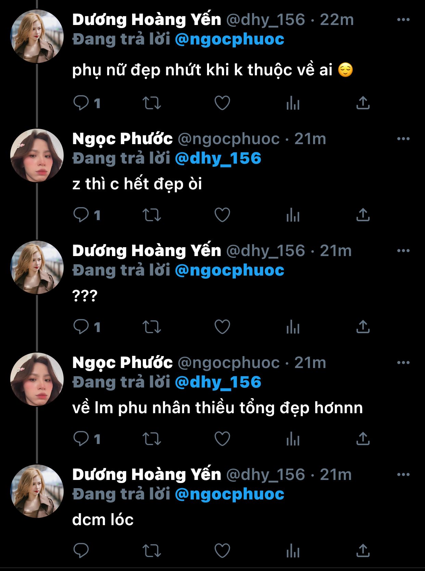Reply to the 'dcm lóc' tweet
This screenshot has height=571, width=425.
point(81,550)
